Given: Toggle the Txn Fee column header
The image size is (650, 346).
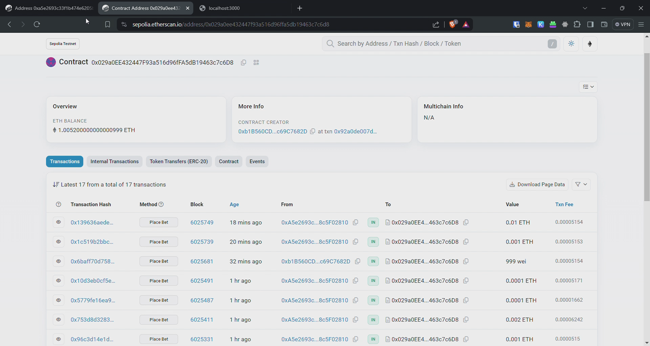Looking at the screenshot, I should 564,204.
